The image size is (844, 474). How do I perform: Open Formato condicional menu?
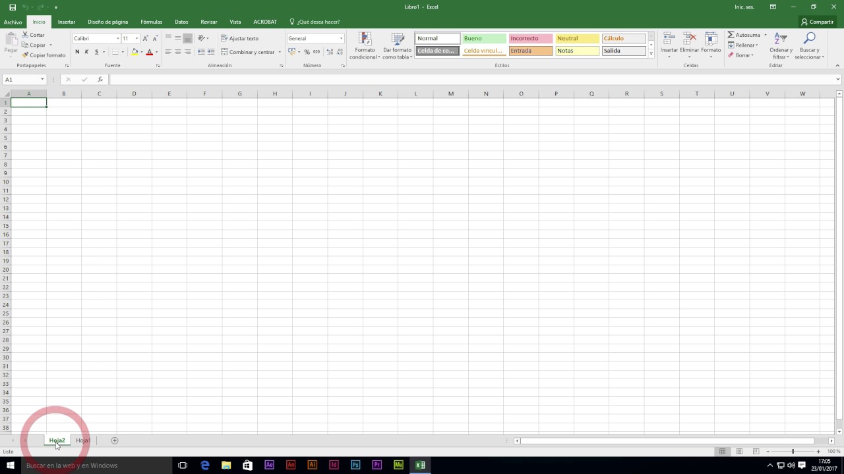point(365,46)
